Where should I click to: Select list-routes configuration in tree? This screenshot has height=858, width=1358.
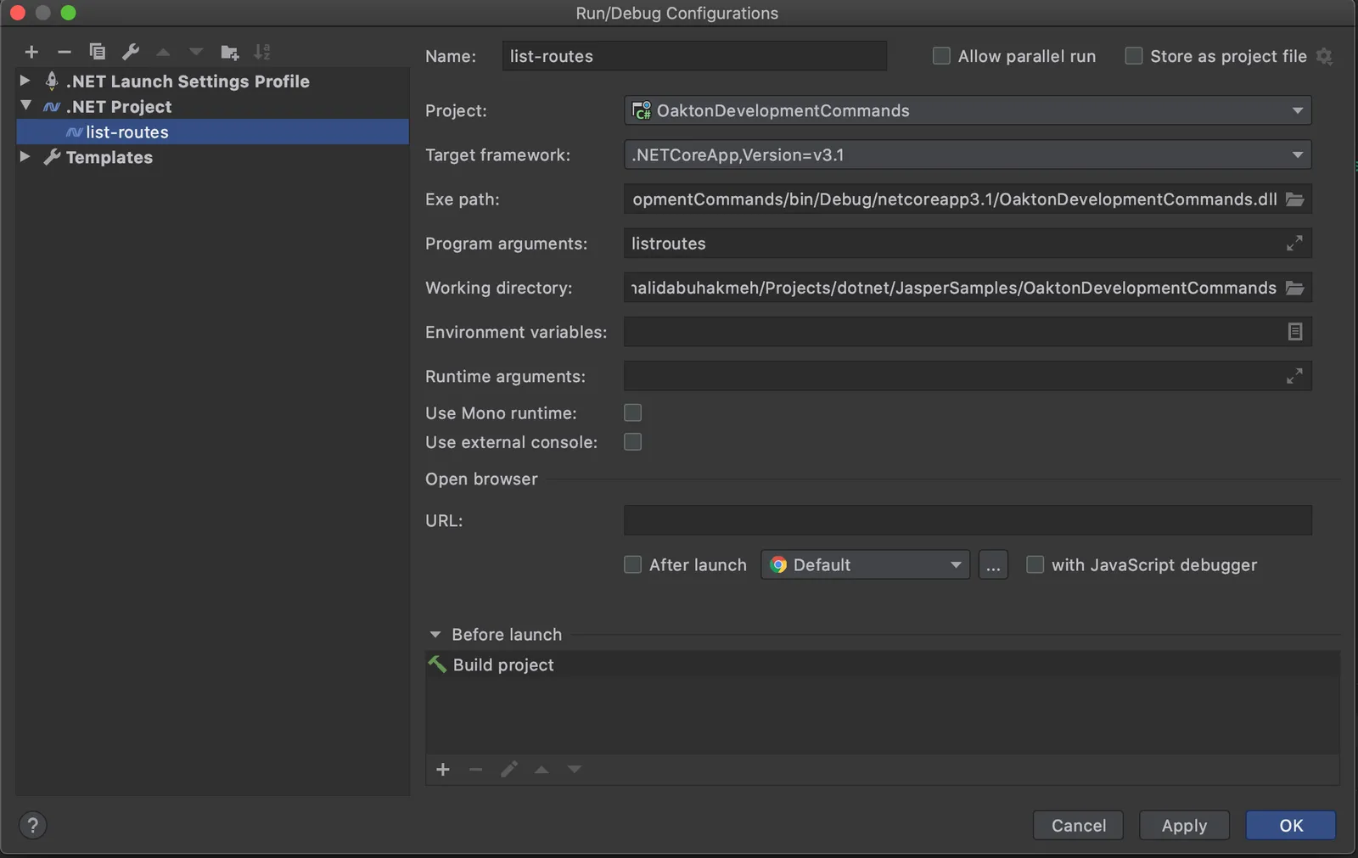212,132
